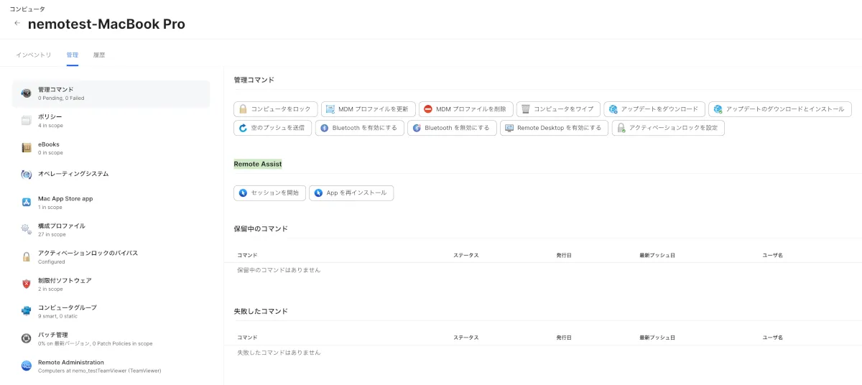Click Bluetooth を有効にする button

coord(359,128)
